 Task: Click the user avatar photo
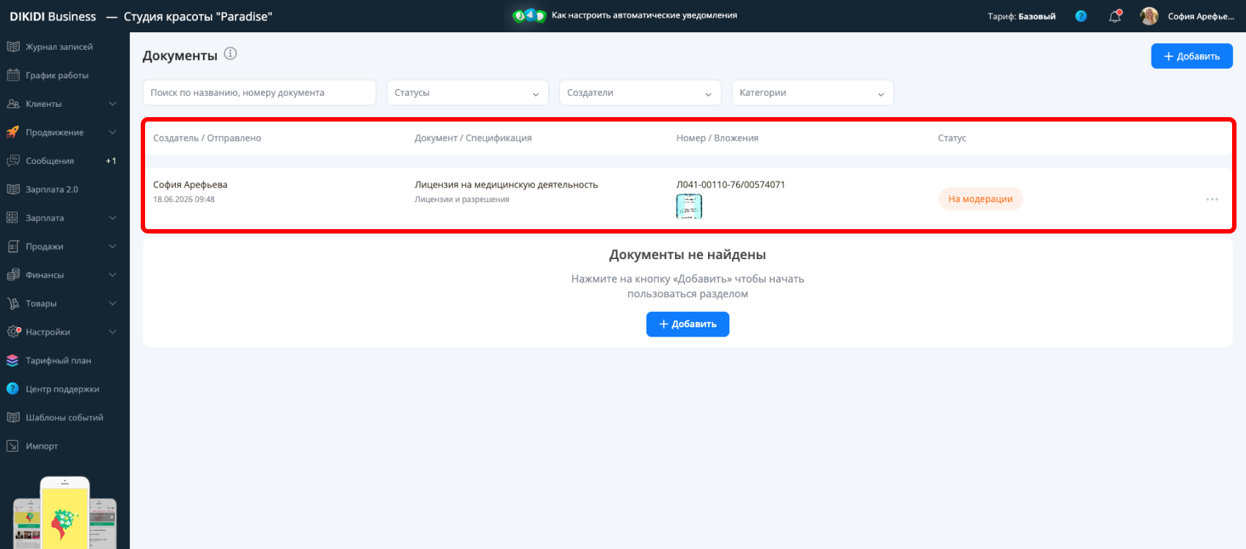pos(1149,16)
